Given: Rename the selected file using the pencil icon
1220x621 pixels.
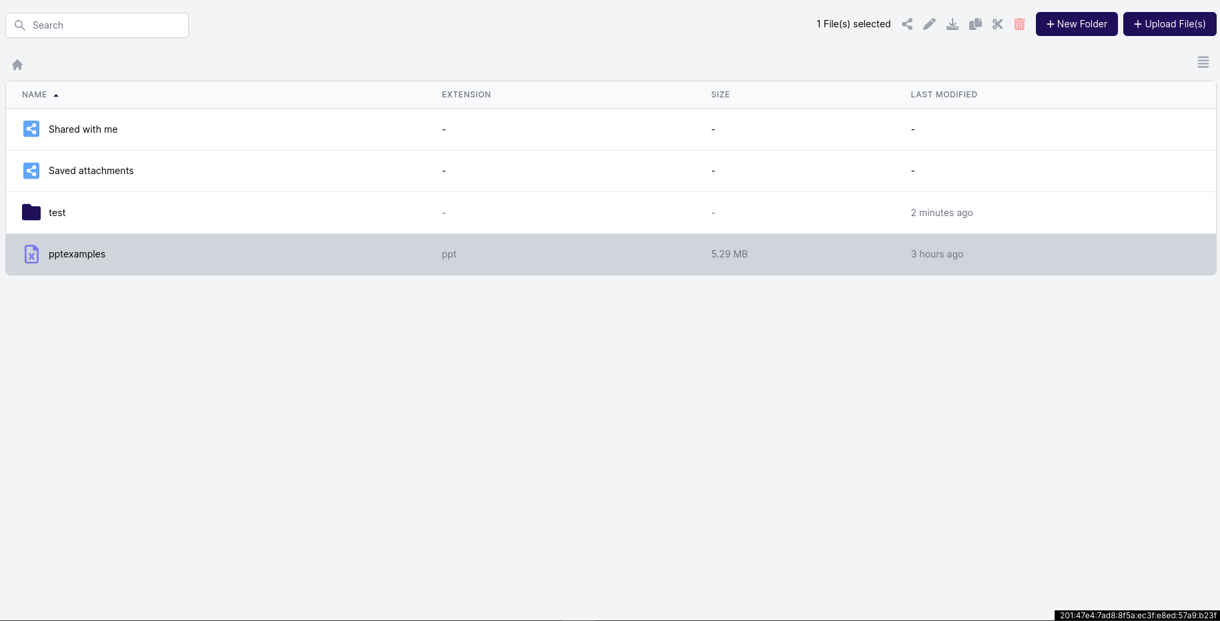Looking at the screenshot, I should click(930, 24).
